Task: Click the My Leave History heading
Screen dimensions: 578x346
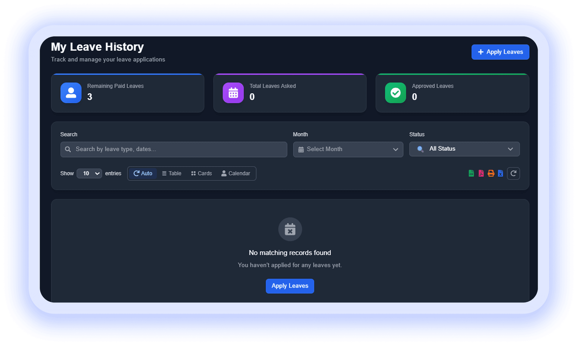Action: pos(97,47)
